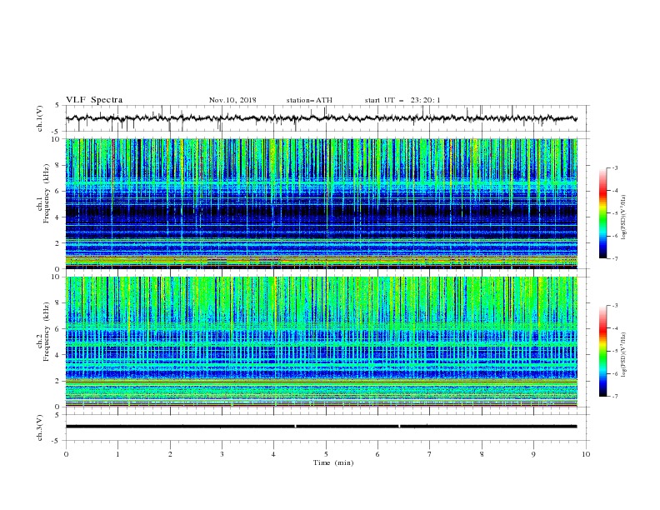The image size is (660, 510).
Task: Click the ch.3 black voltage bar
Action: [x=321, y=427]
